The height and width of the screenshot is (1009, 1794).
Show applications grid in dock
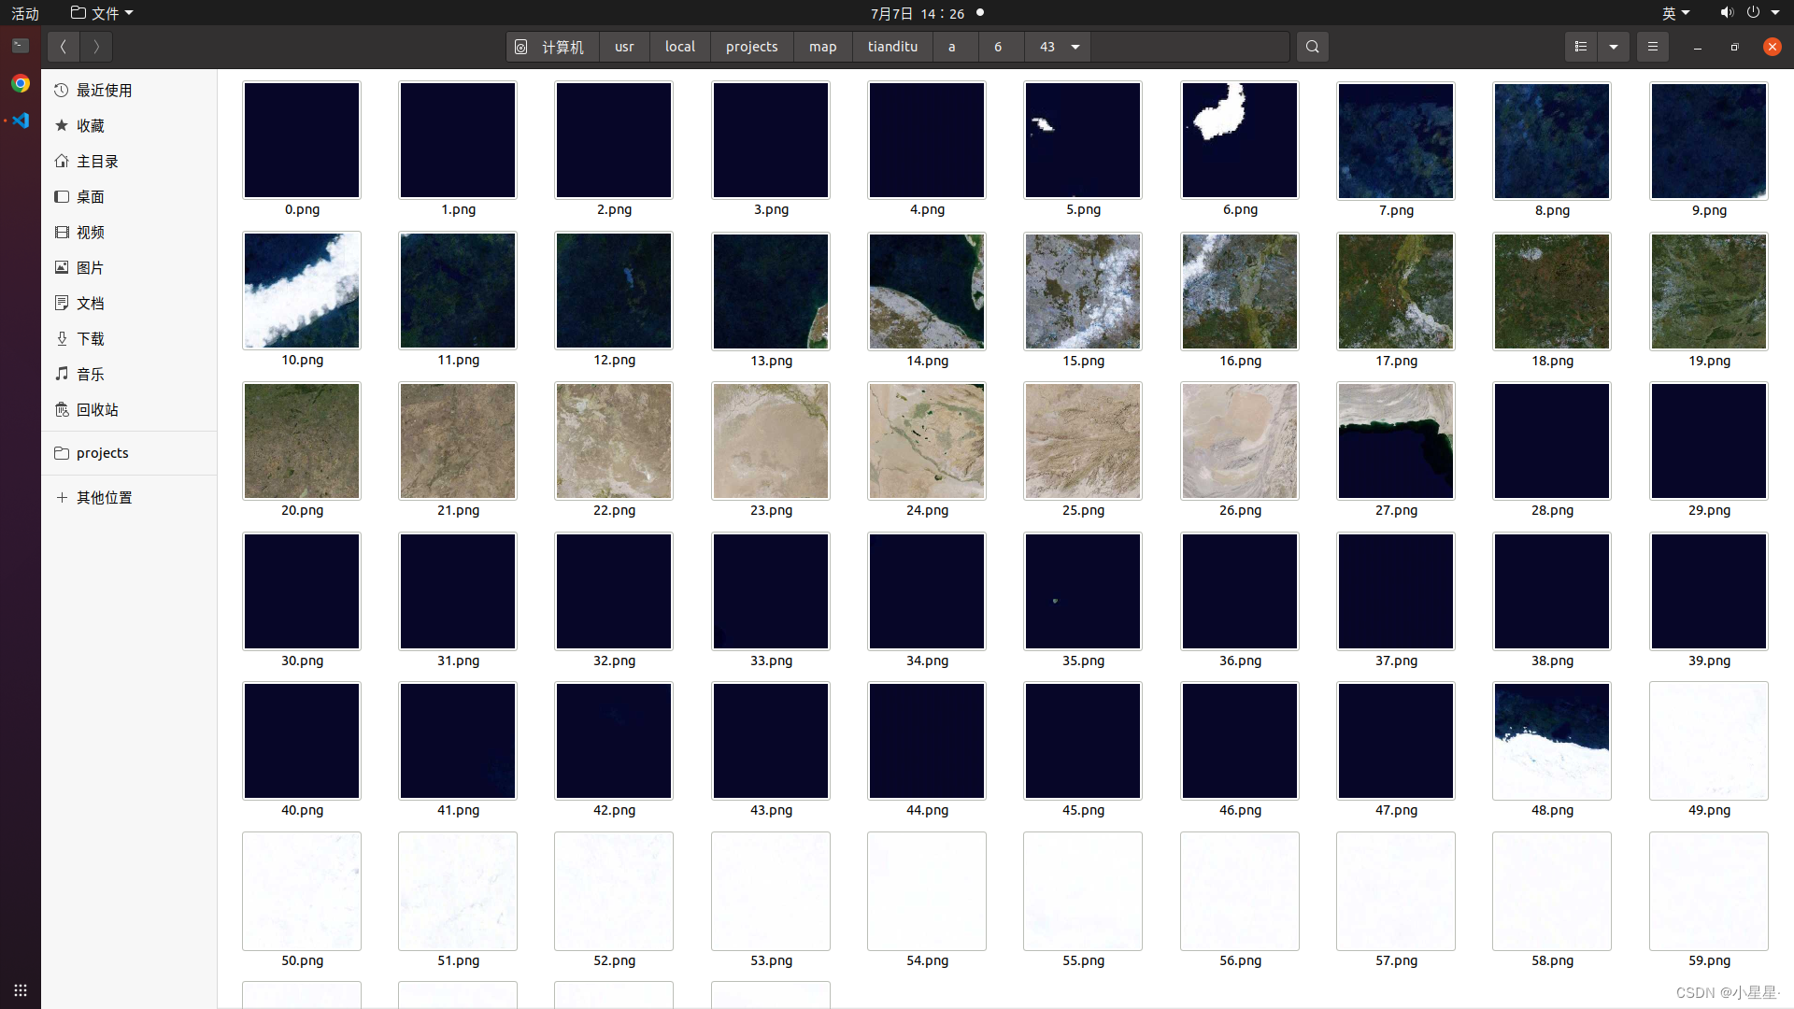21,990
